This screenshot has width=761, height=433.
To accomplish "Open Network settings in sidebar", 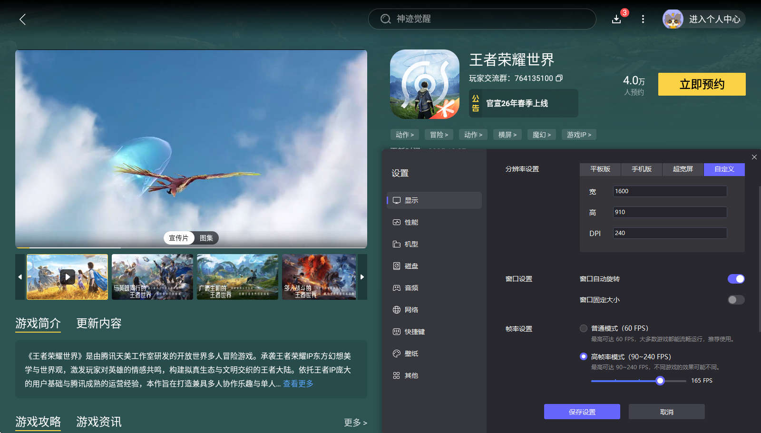I will (x=411, y=310).
